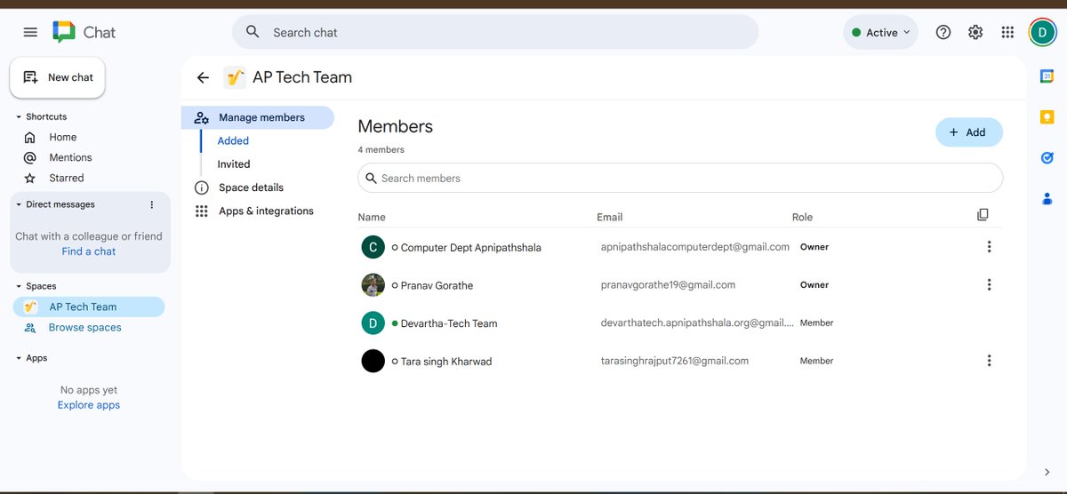This screenshot has width=1067, height=494.
Task: Click Find a chat link
Action: [x=89, y=251]
